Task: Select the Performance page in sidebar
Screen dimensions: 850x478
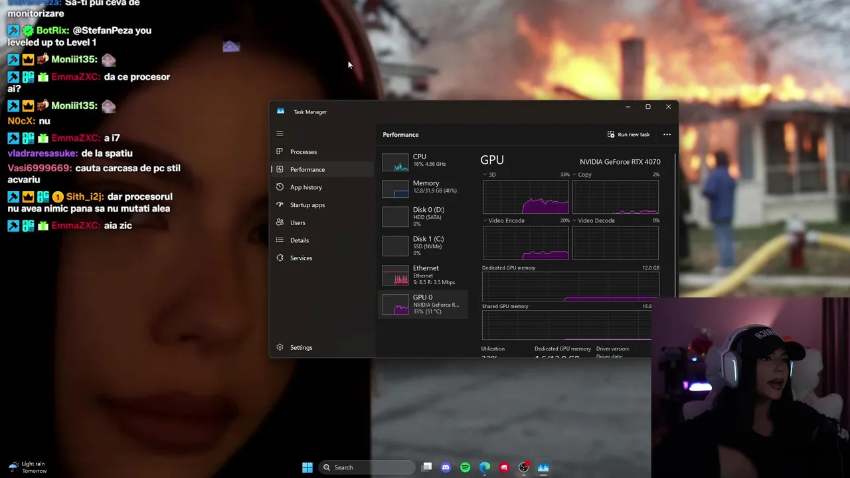Action: pos(322,169)
